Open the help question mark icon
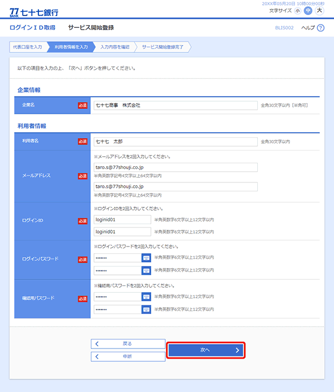The image size is (334, 392). 321,28
